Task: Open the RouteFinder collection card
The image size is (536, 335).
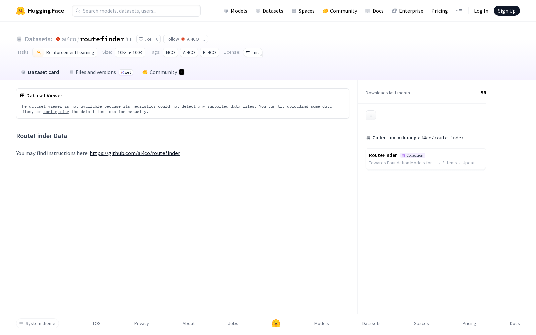Action: pyautogui.click(x=426, y=159)
